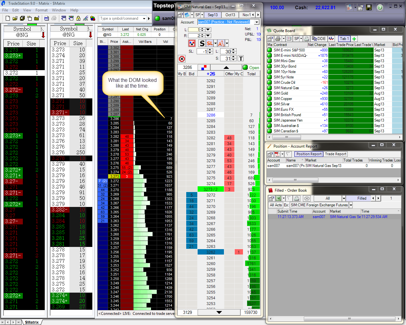Image resolution: width=406 pixels, height=325 pixels.
Task: Open the L quantity dropdown arrow
Action: pos(208,30)
